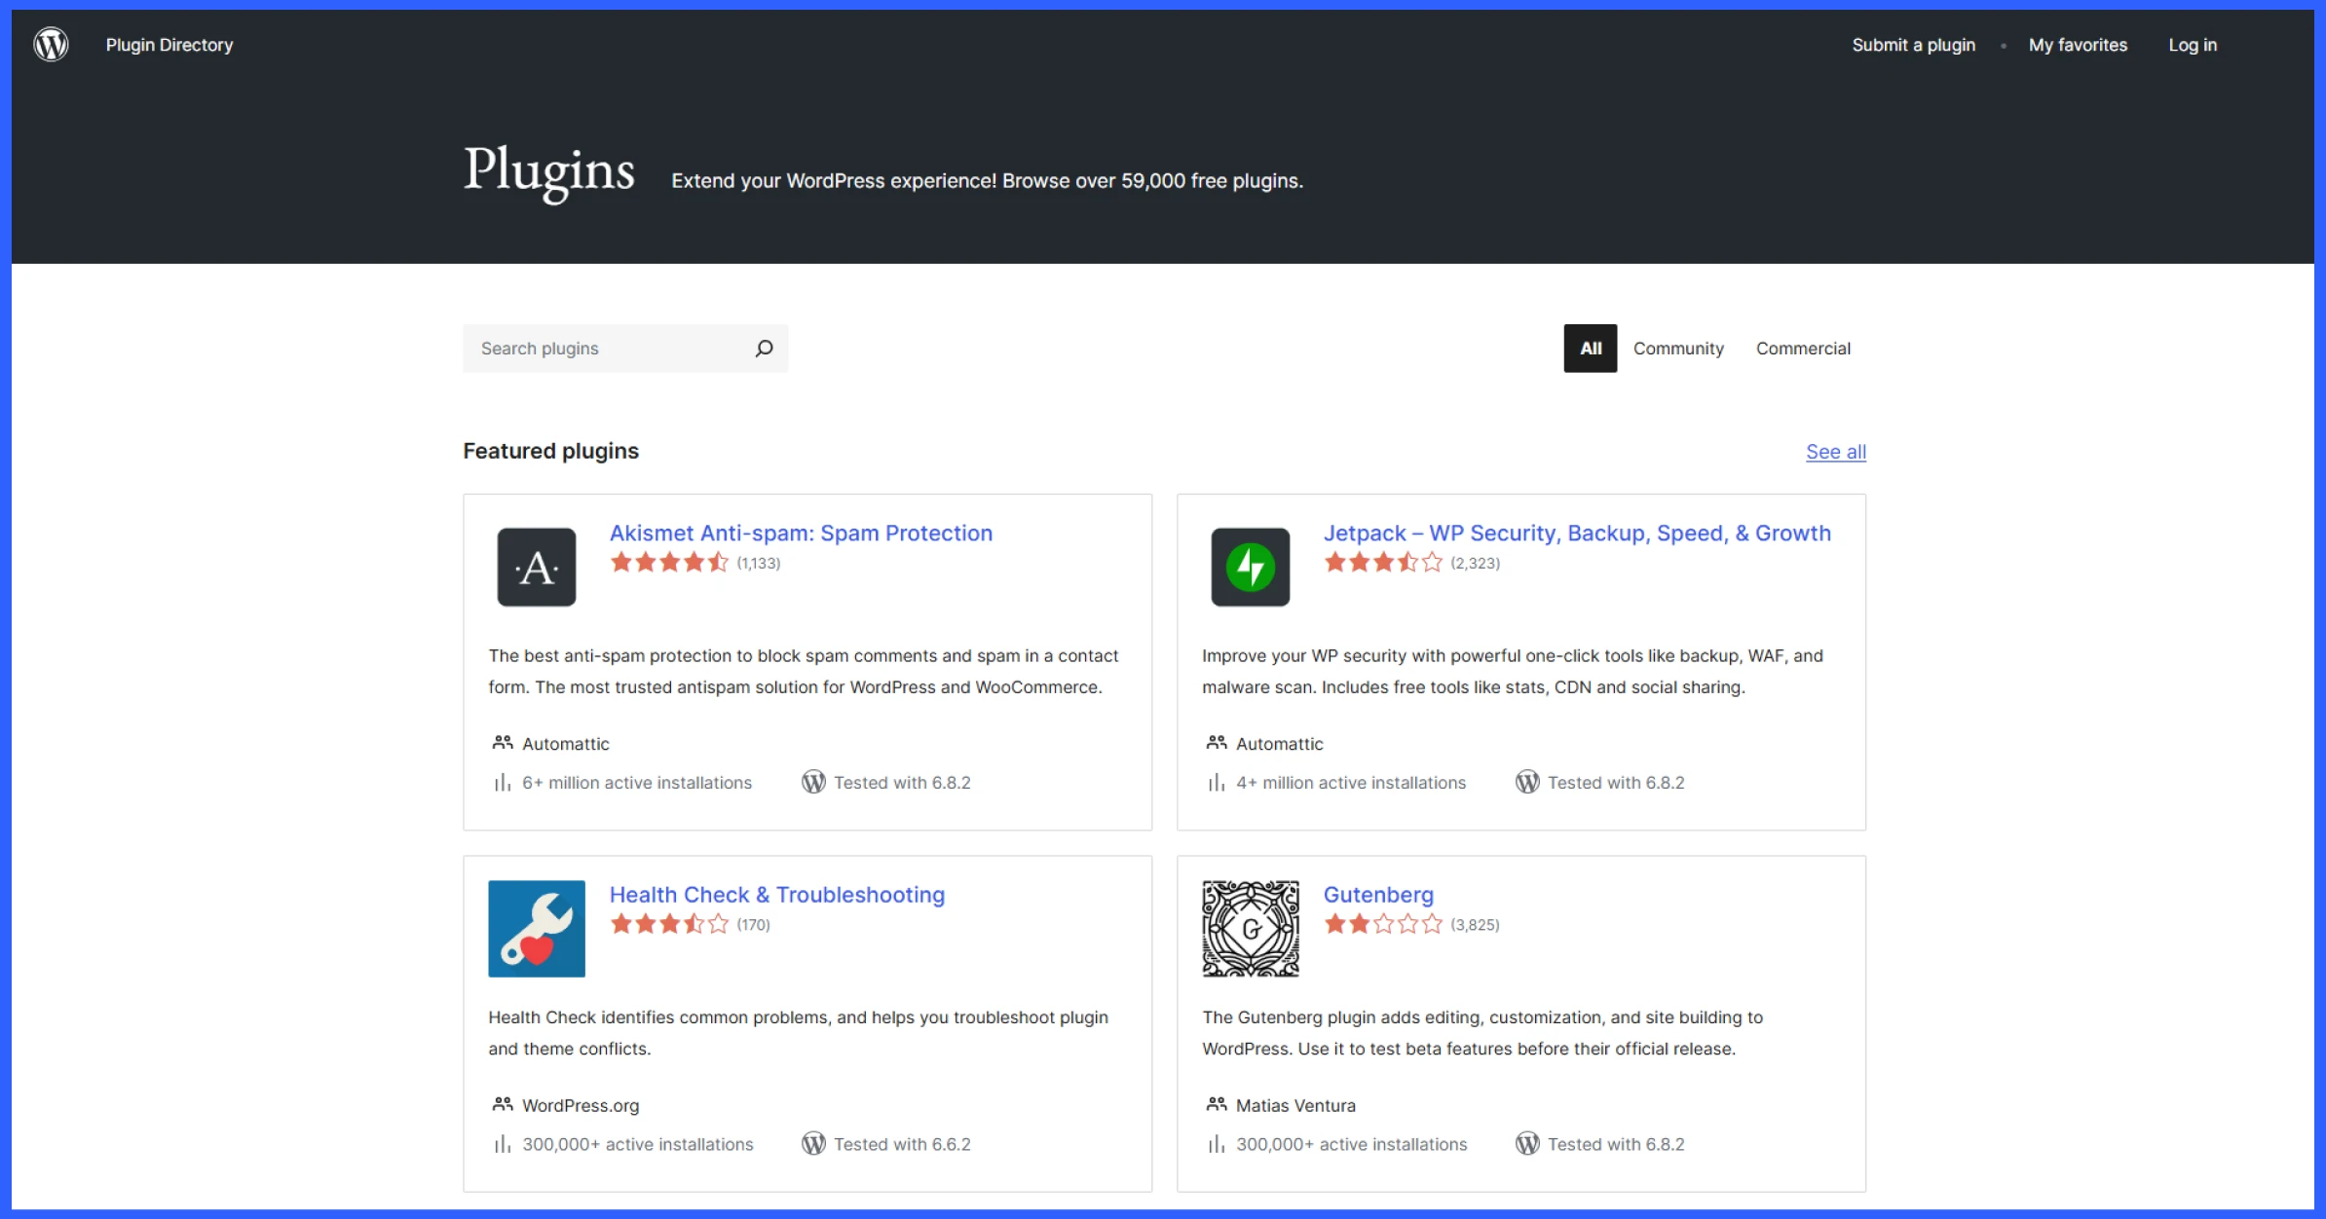Open My favorites
2326x1219 pixels.
(x=2078, y=45)
